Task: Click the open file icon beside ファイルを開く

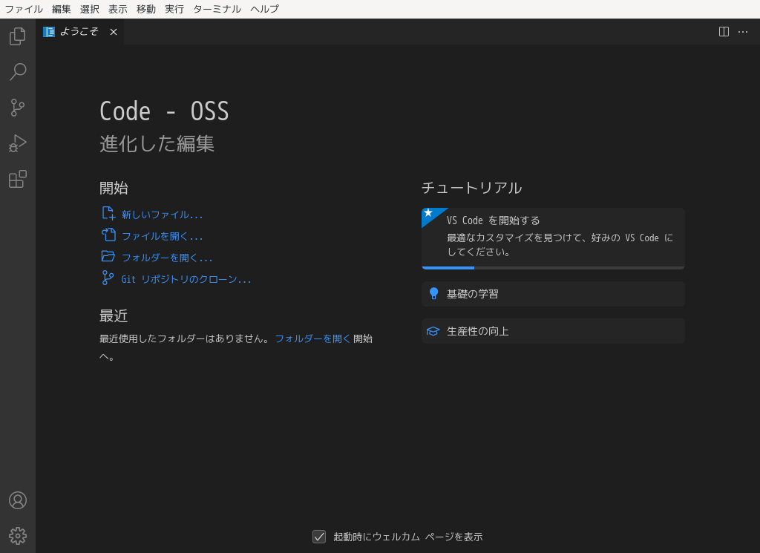Action: (108, 235)
